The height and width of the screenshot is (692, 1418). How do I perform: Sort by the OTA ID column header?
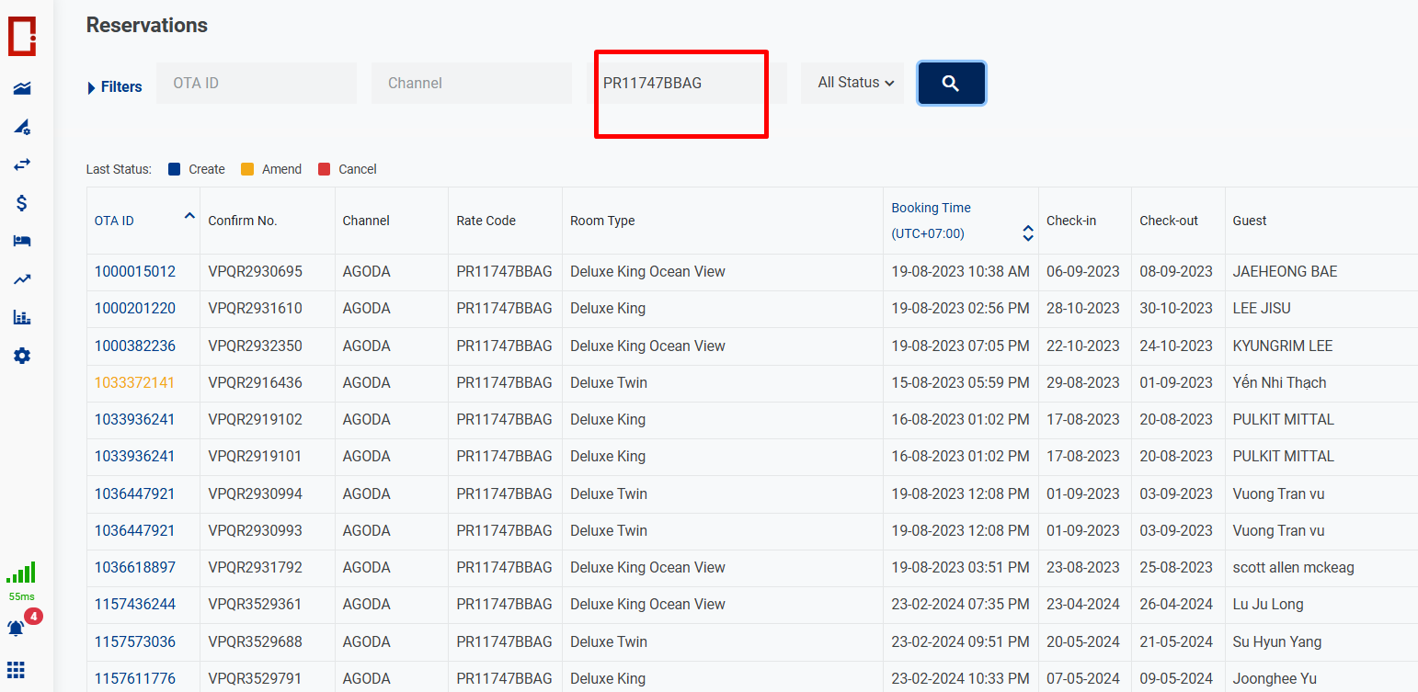pos(114,221)
